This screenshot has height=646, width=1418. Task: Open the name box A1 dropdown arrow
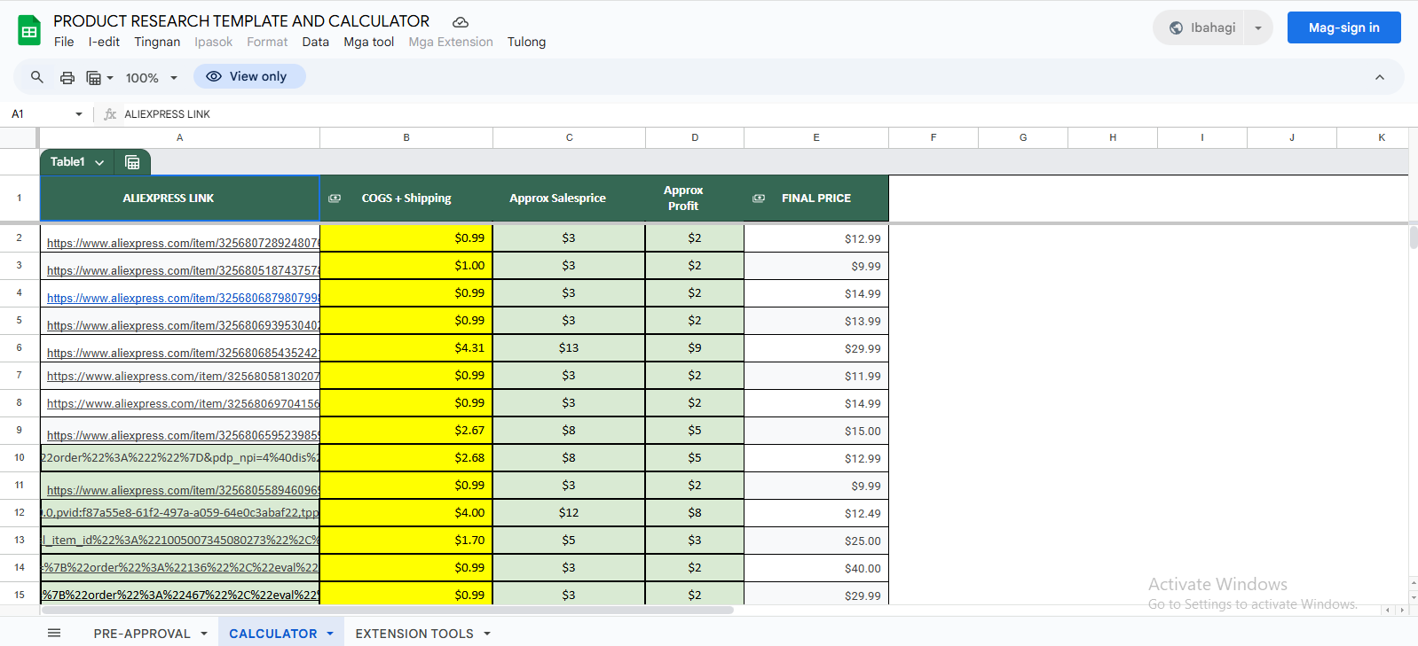[79, 114]
